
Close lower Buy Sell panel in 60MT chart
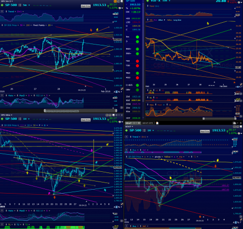point(126,226)
